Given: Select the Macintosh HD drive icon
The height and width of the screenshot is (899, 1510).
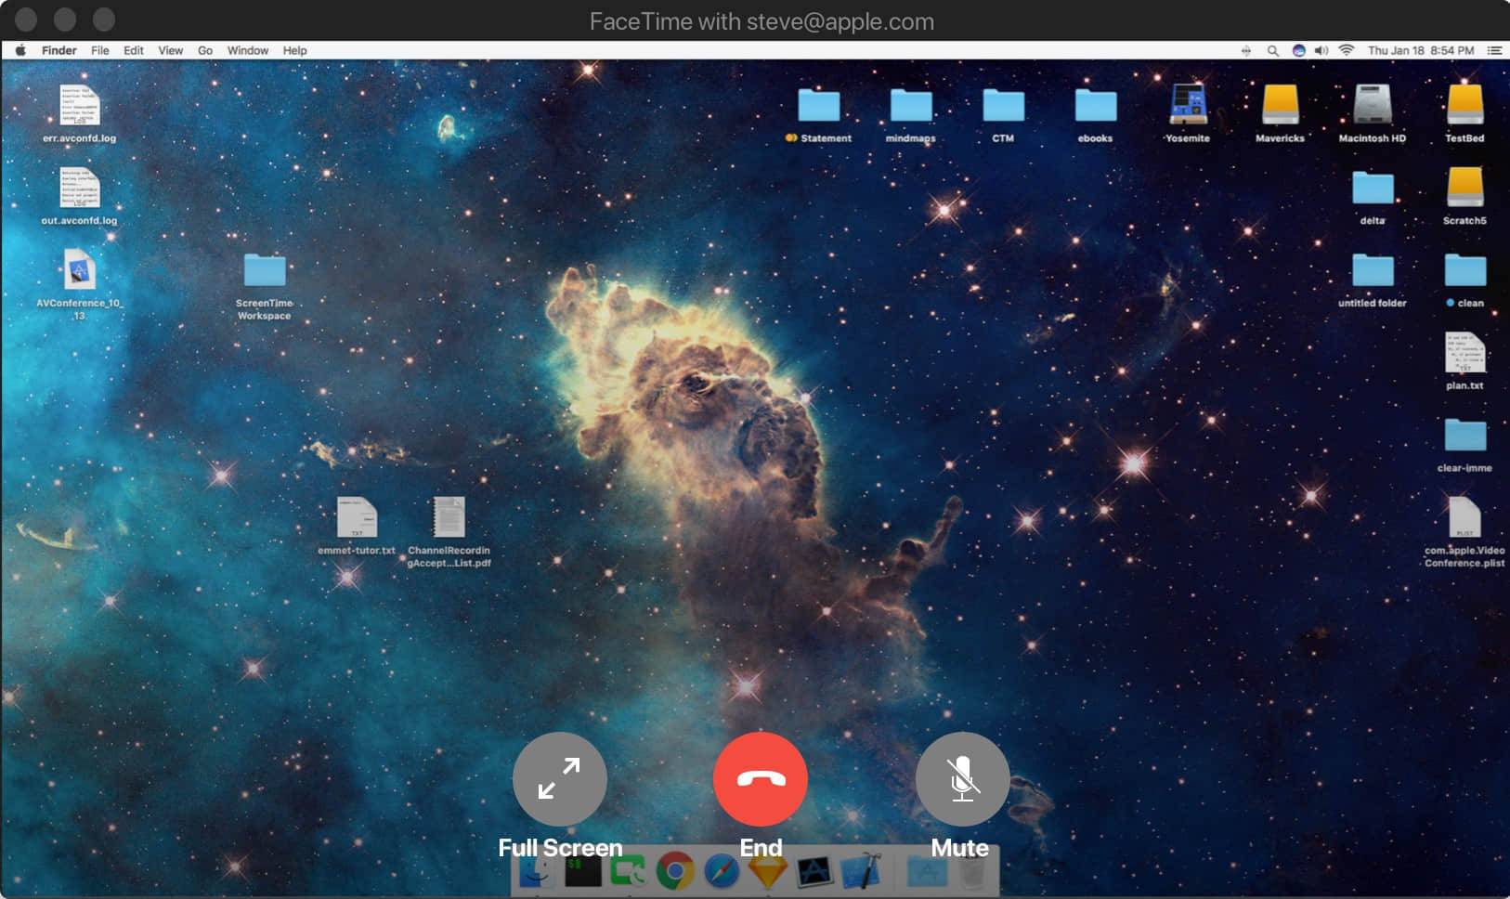Looking at the screenshot, I should tap(1373, 105).
